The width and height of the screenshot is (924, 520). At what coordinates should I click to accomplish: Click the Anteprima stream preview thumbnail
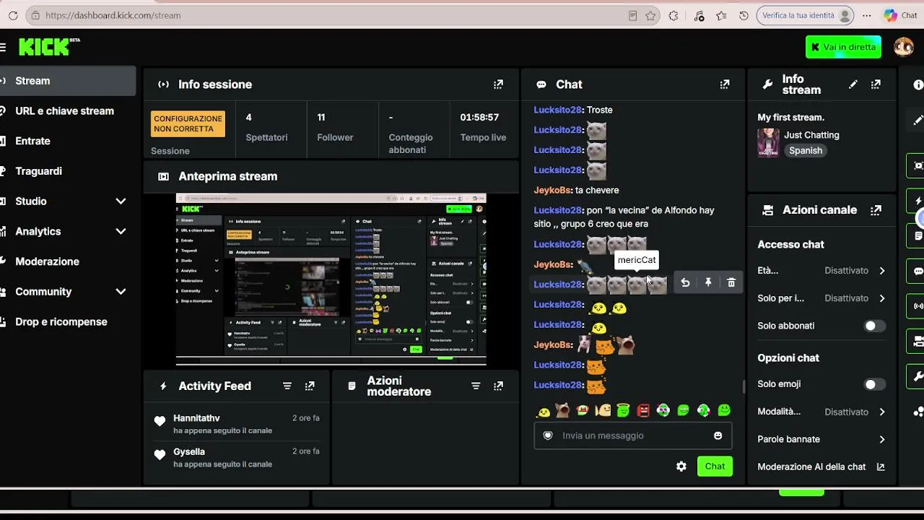click(331, 279)
